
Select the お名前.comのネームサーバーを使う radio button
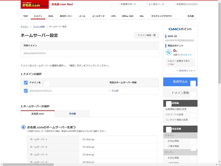click(23, 127)
